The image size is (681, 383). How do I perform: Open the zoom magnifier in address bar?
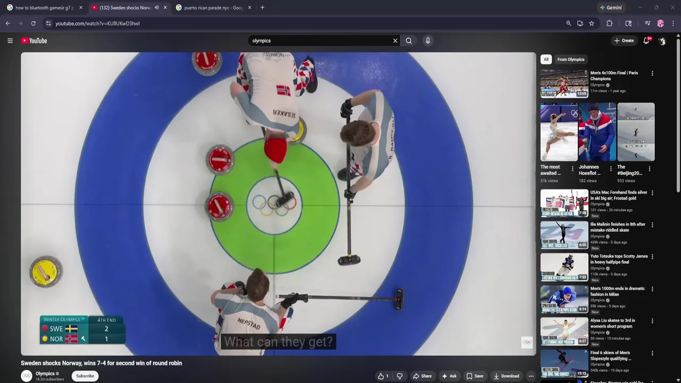pyautogui.click(x=569, y=23)
